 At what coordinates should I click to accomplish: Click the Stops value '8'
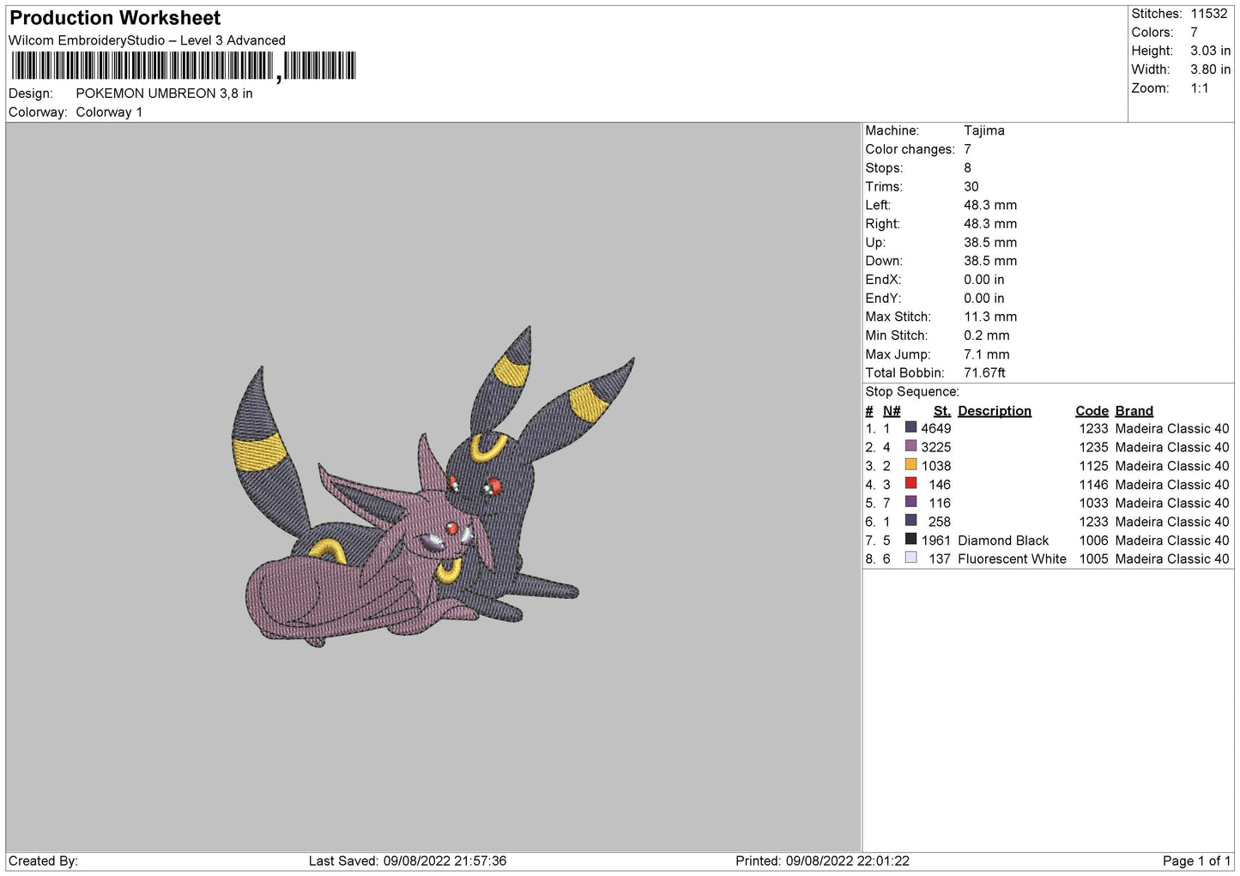968,168
